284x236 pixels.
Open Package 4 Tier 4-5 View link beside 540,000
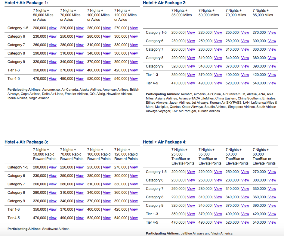pyautogui.click(x=272, y=222)
